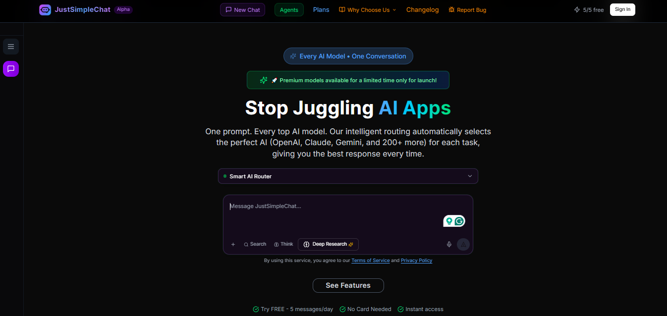Click the book icon beside Why Choose Us
The image size is (667, 316).
click(342, 9)
